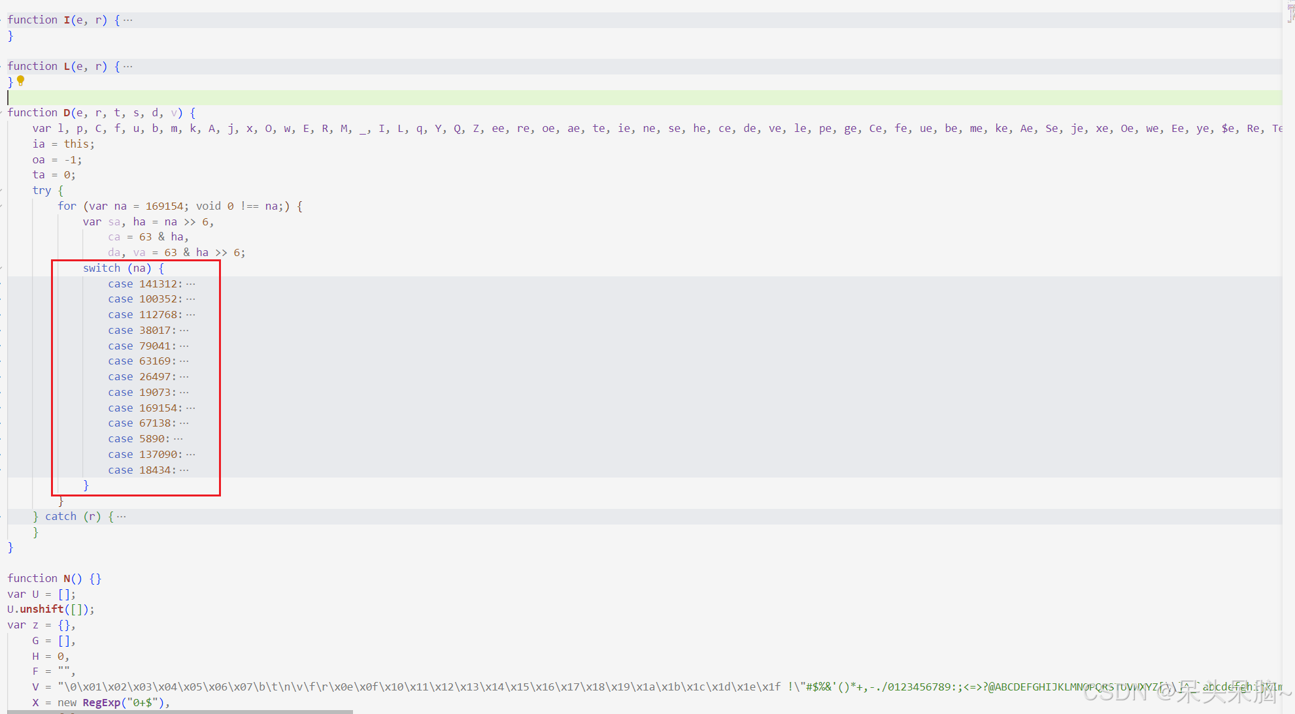Click function N declaration name
Viewport: 1295px width, 714px height.
click(x=67, y=579)
